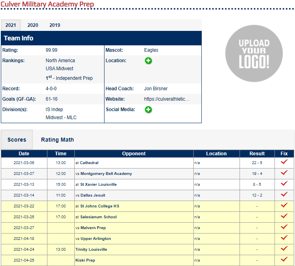
Task: Add a location with the green plus
Action: [148, 61]
